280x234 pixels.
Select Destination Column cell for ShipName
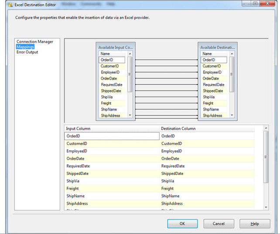coord(207,196)
